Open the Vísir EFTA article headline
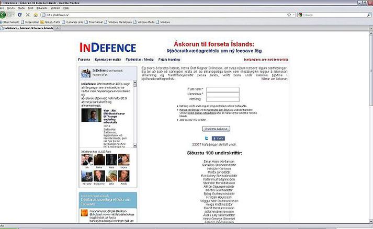This screenshot has height=229, width=373. 114,117
